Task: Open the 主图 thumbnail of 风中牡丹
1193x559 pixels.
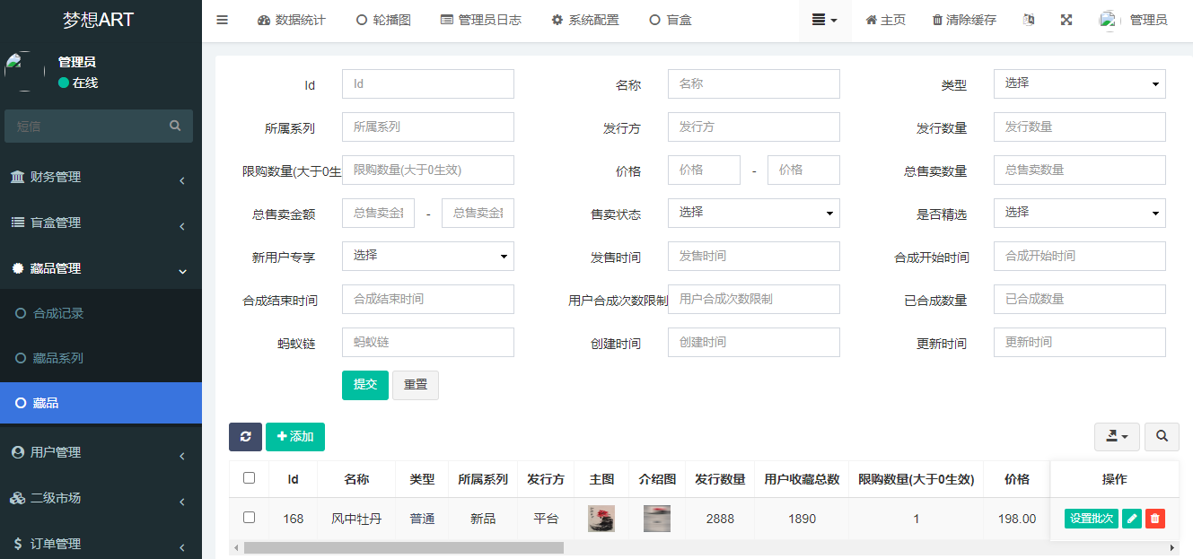Action: click(601, 519)
